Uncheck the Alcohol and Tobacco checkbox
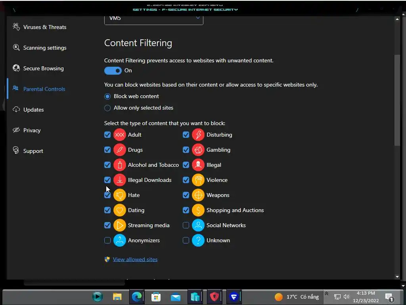Image resolution: width=406 pixels, height=305 pixels. [107, 165]
